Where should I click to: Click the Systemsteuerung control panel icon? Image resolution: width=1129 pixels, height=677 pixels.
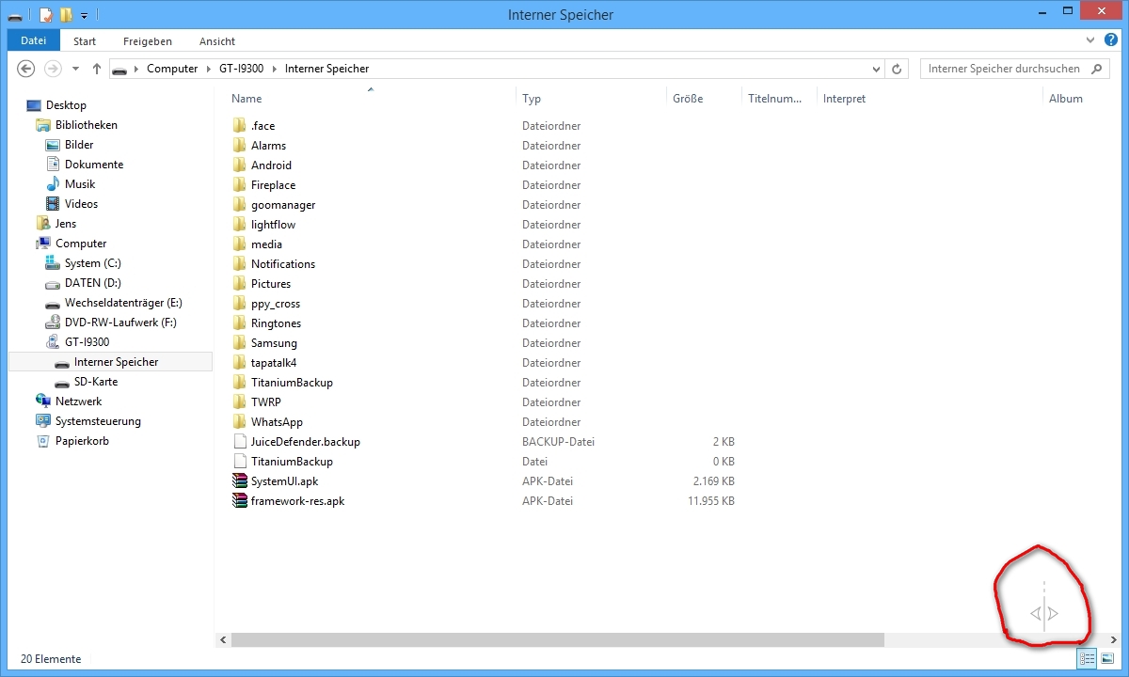43,421
